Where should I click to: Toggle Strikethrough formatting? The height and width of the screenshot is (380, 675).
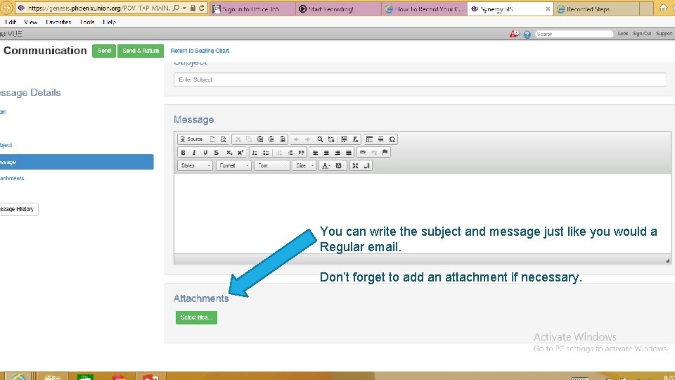217,153
